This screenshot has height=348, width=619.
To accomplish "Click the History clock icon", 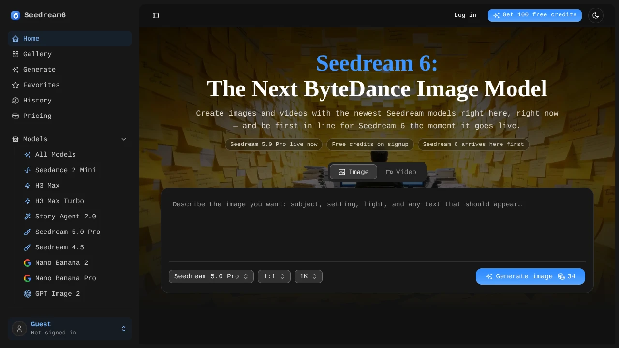I will 15,101.
